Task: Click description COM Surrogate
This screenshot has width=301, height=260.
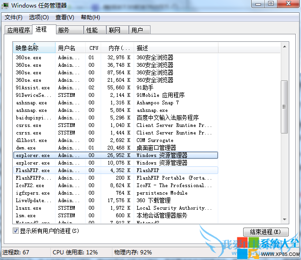Action: point(155,140)
